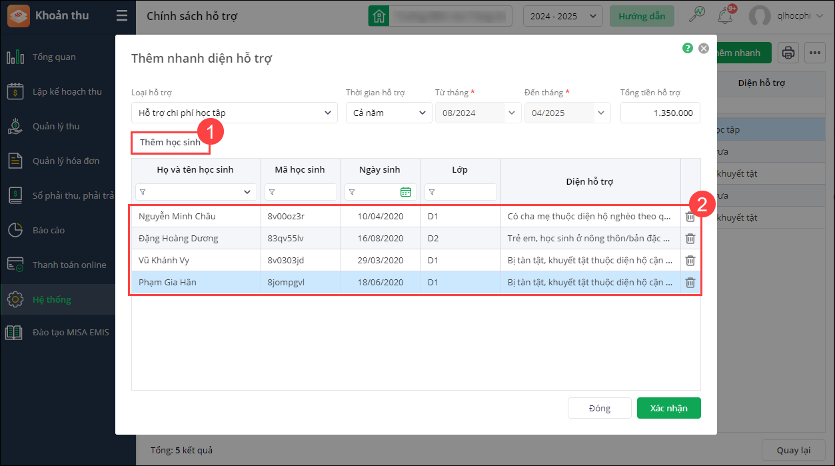The height and width of the screenshot is (466, 835).
Task: Click the Xác nhận button
Action: (x=669, y=408)
